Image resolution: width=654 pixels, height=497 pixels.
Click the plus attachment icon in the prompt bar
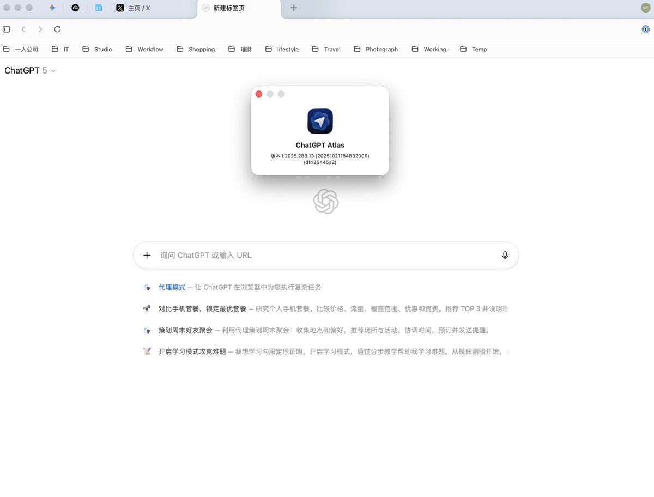coord(147,255)
